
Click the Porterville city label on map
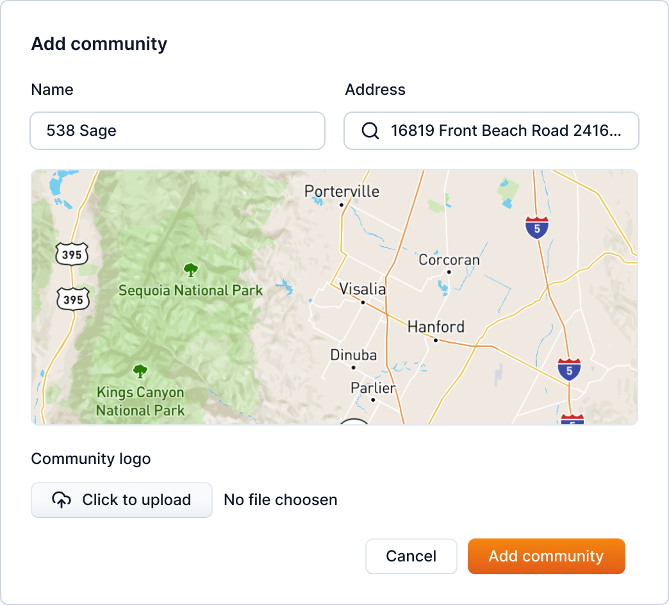click(x=342, y=192)
